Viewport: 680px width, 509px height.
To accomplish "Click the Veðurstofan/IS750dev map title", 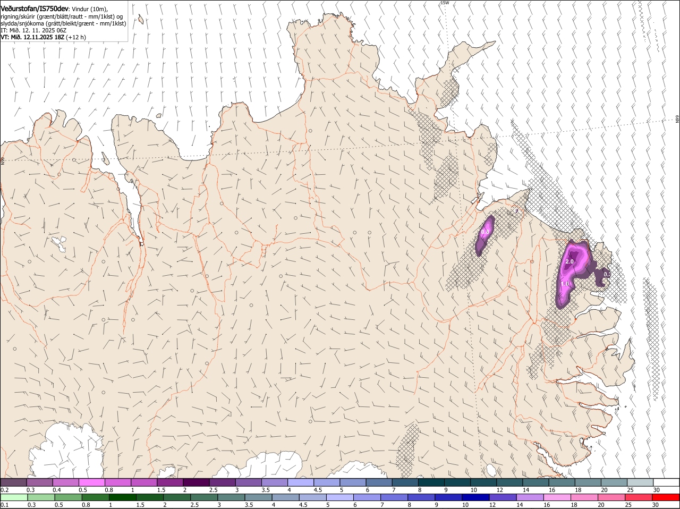I will click(35, 9).
